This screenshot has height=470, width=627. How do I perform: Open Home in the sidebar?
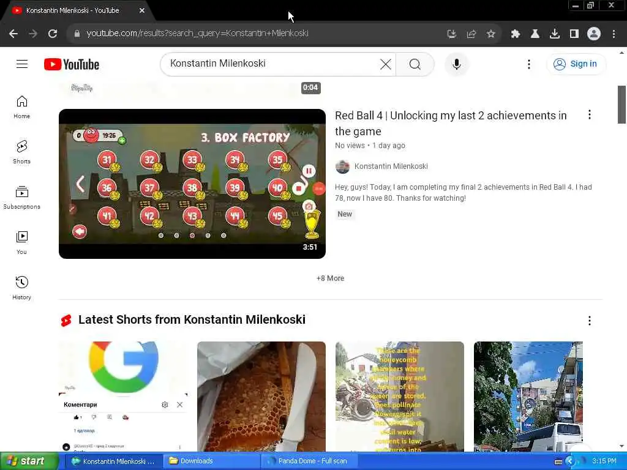(21, 107)
